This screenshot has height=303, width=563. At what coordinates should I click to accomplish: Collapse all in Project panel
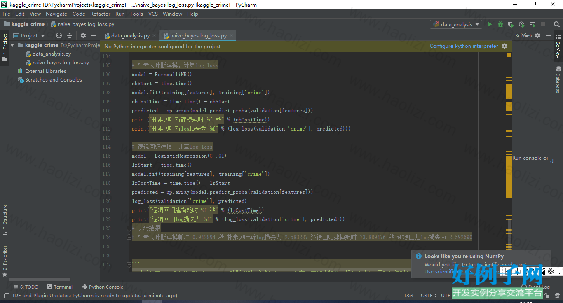[70, 36]
